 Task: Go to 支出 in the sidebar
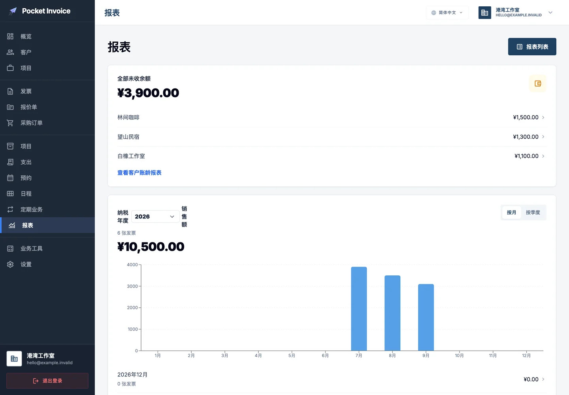(x=47, y=162)
